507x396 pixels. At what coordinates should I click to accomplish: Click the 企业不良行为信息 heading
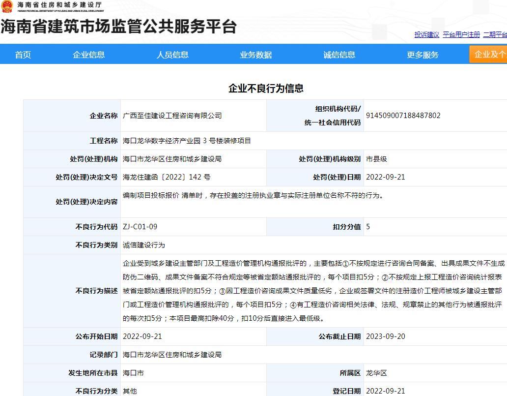266,88
